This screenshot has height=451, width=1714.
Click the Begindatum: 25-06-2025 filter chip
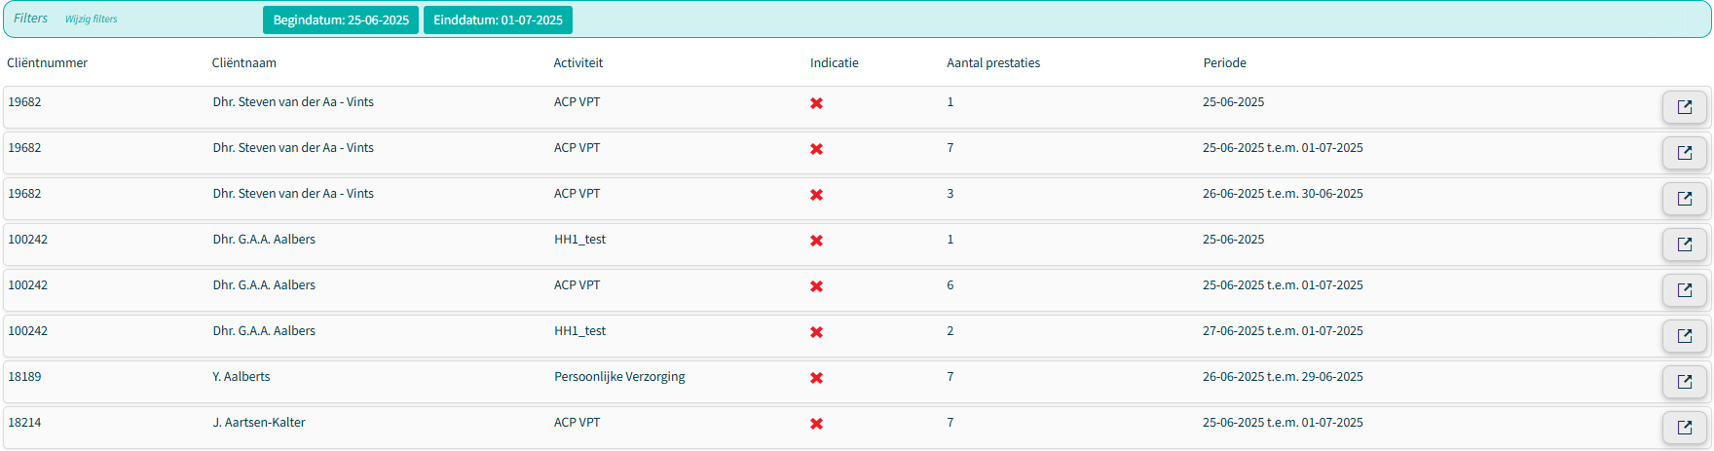341,20
